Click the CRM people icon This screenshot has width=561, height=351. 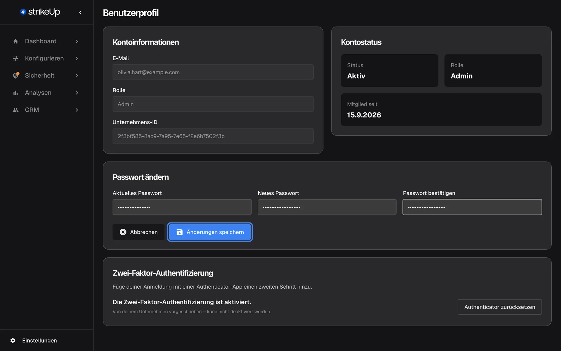pyautogui.click(x=16, y=110)
